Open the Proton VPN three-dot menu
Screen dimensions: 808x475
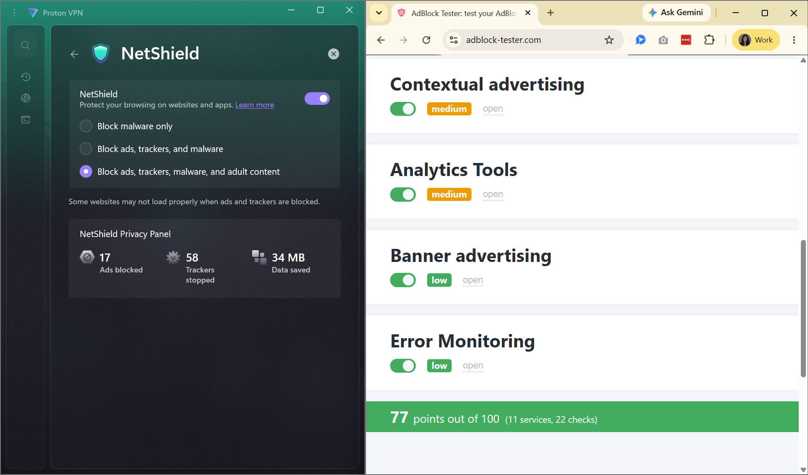tap(14, 13)
